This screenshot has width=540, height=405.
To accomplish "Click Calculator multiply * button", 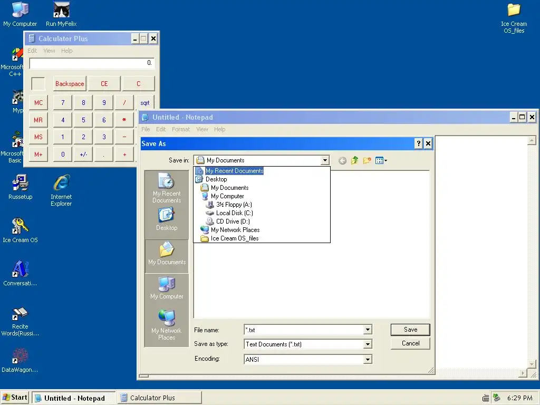I will point(124,120).
